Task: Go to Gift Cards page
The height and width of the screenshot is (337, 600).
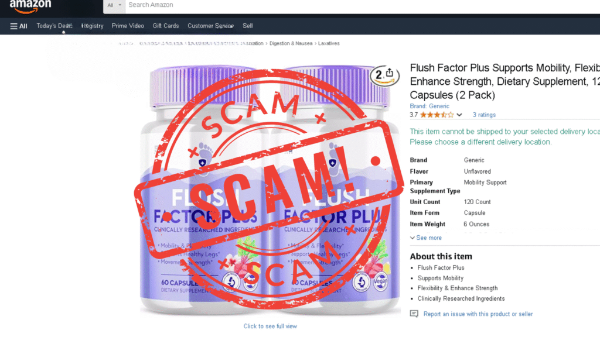Action: click(x=166, y=26)
